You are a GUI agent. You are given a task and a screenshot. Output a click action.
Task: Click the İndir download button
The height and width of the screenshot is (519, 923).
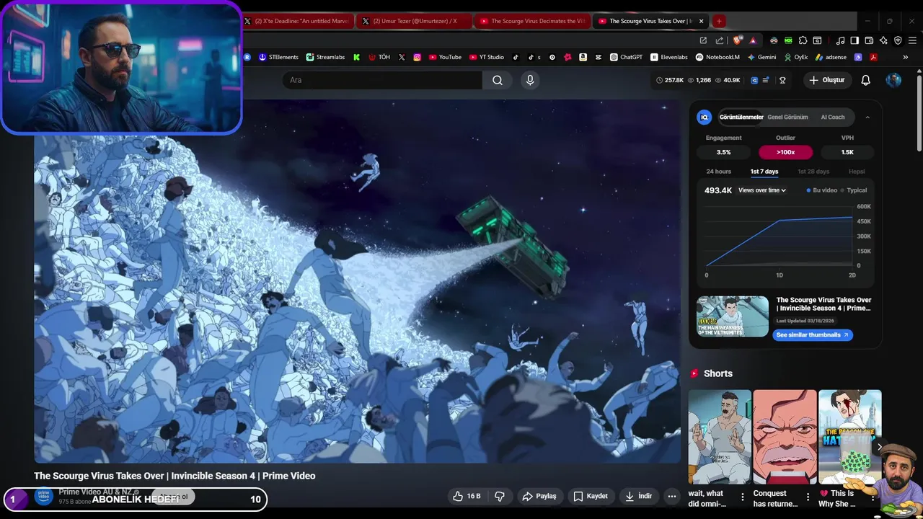[x=639, y=496]
